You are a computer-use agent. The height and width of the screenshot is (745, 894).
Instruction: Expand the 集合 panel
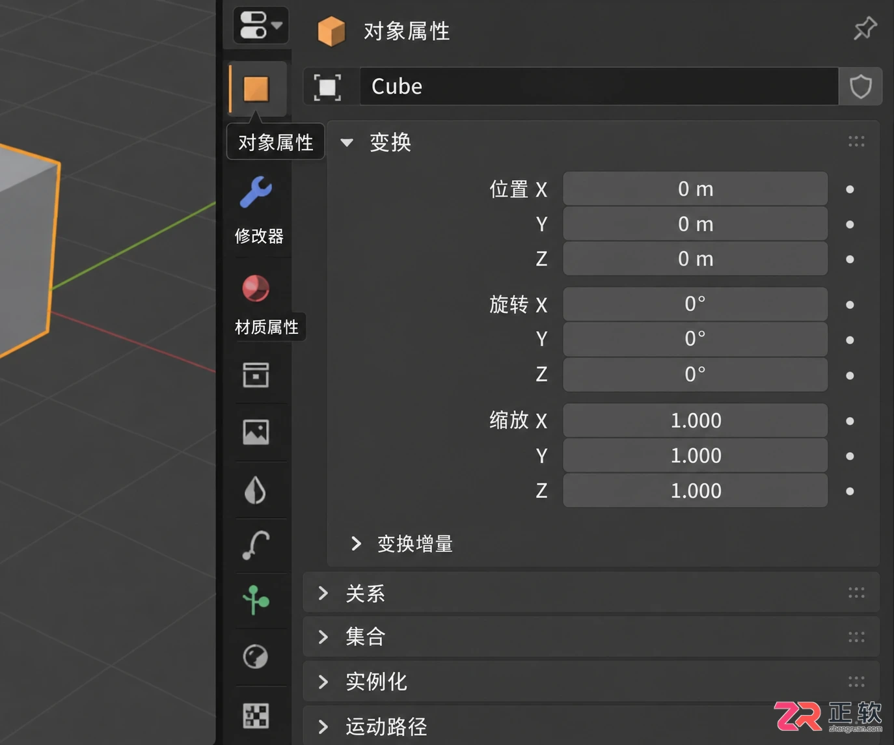(x=323, y=636)
